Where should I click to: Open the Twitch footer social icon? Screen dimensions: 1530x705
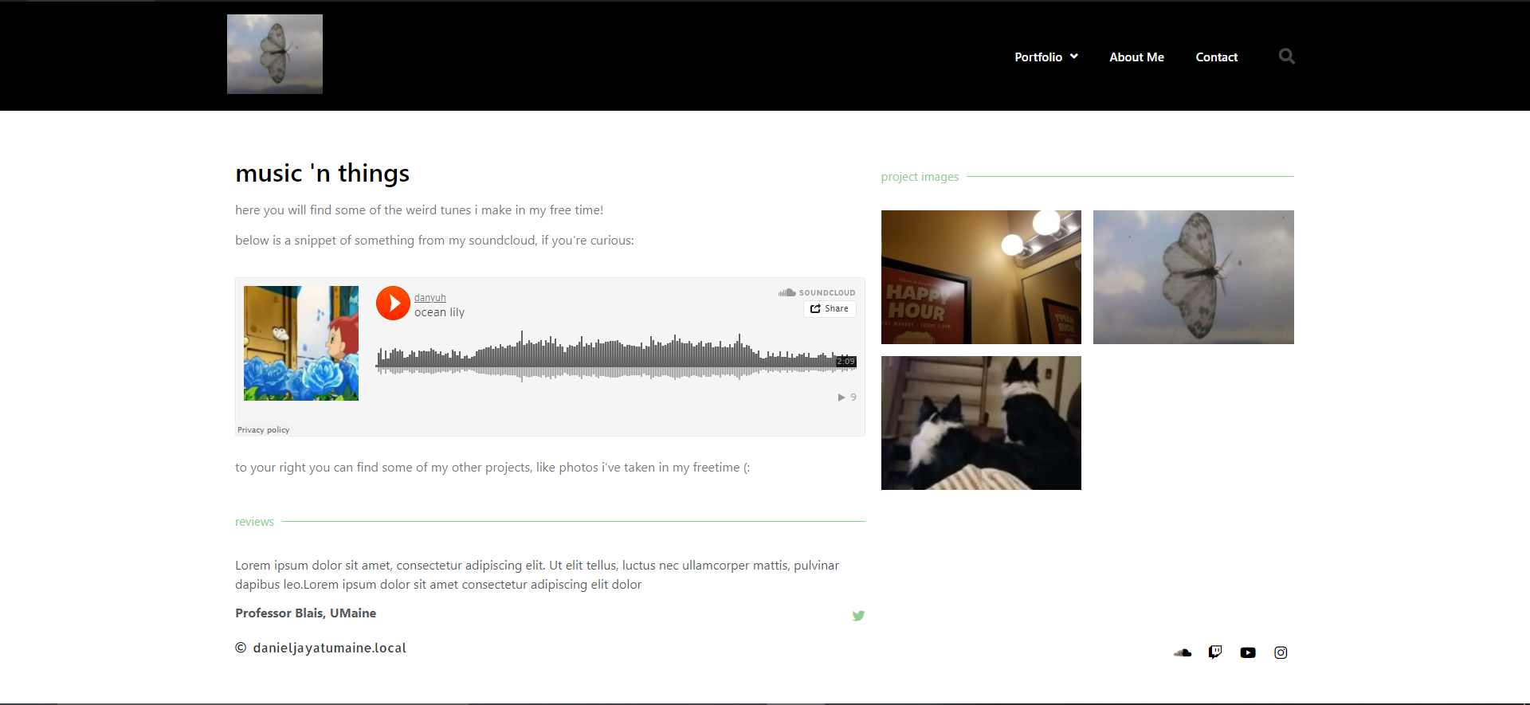[1215, 652]
